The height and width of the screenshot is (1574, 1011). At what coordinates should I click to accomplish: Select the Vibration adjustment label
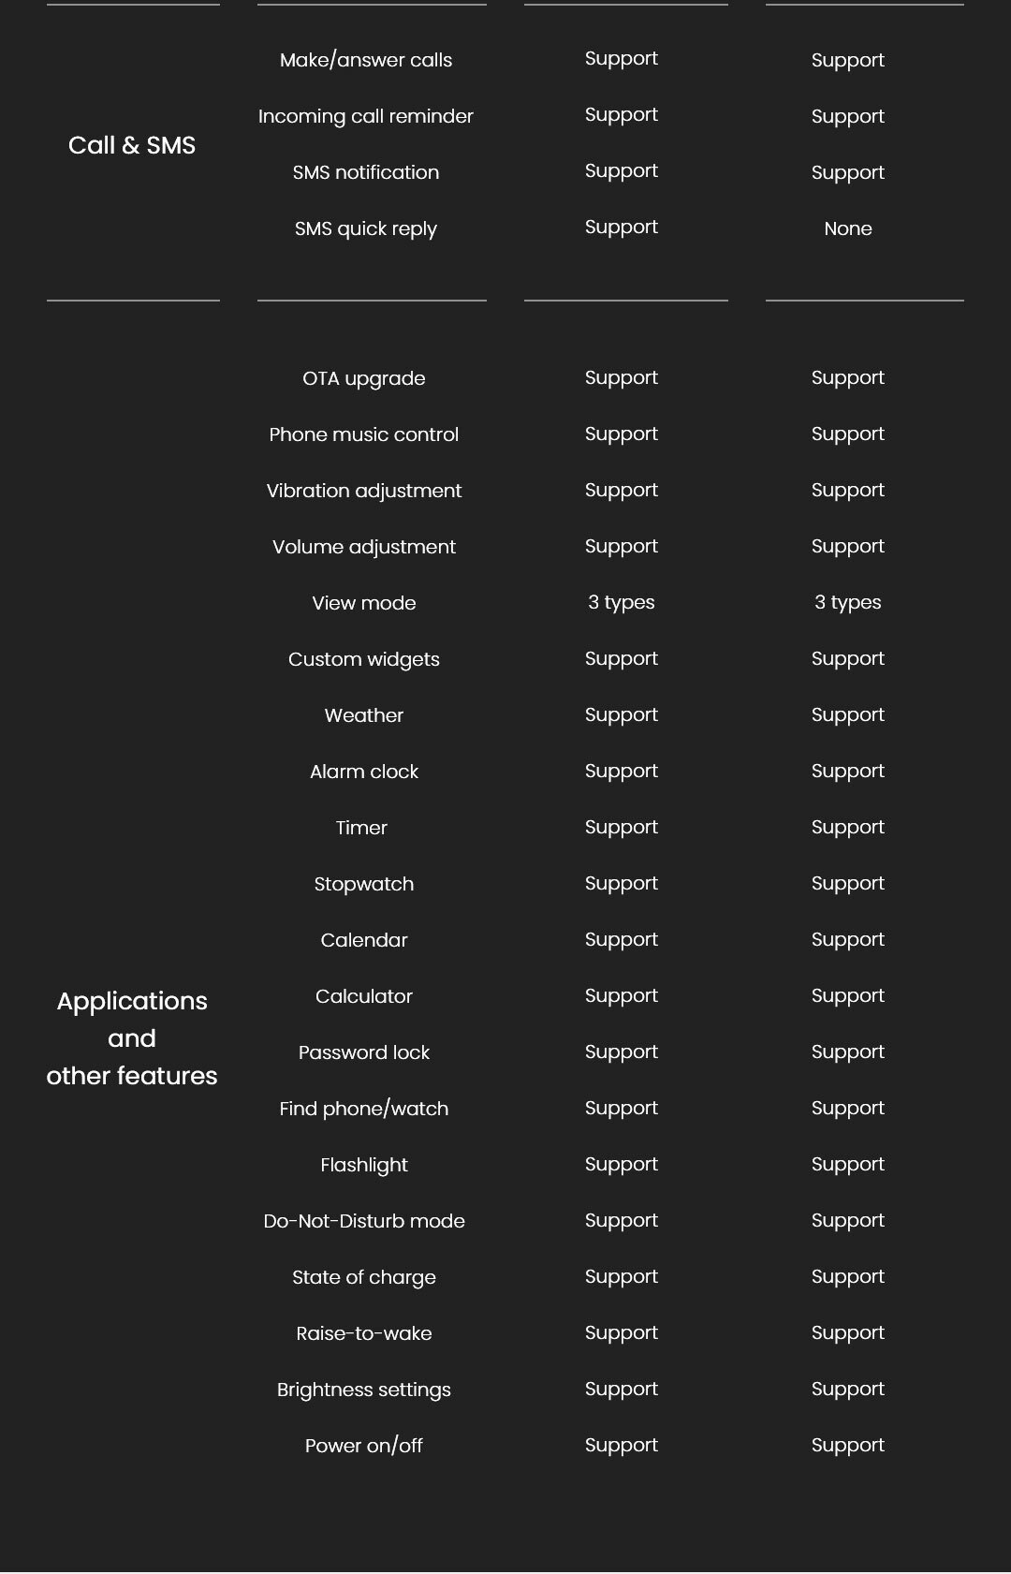click(364, 491)
